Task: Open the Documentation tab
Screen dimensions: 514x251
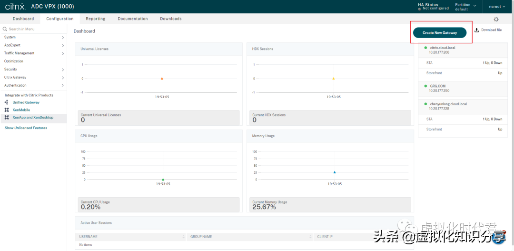Action: [133, 19]
